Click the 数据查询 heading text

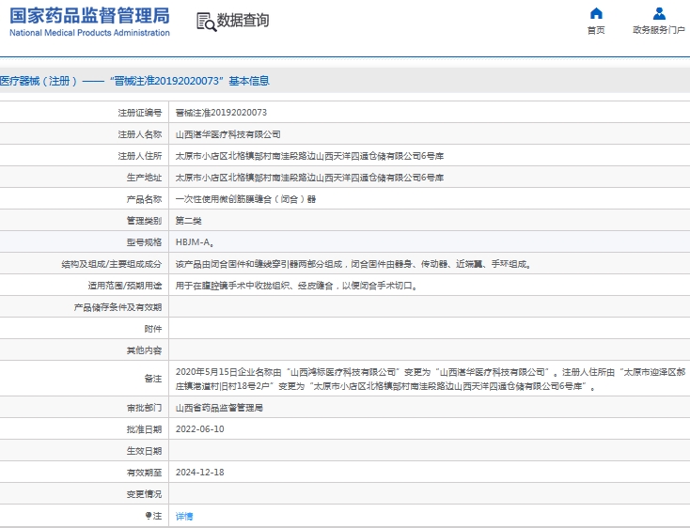(243, 21)
